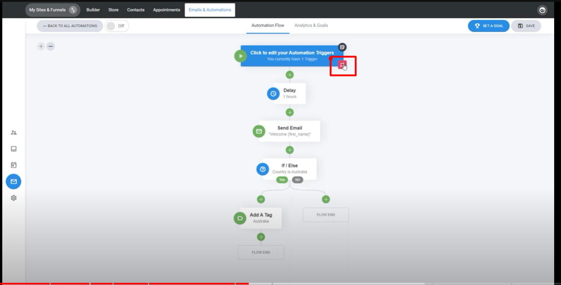Go back to all automations
This screenshot has height=285, width=561.
coord(70,26)
